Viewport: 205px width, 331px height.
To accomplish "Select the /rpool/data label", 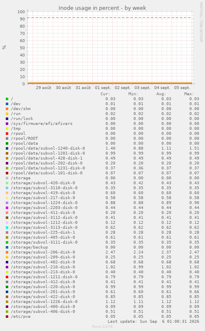I will (24, 143).
